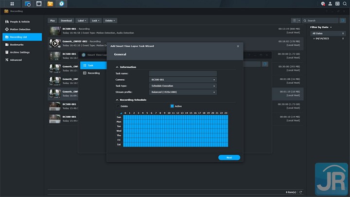
Task: Click the user account icon
Action: click(x=331, y=4)
